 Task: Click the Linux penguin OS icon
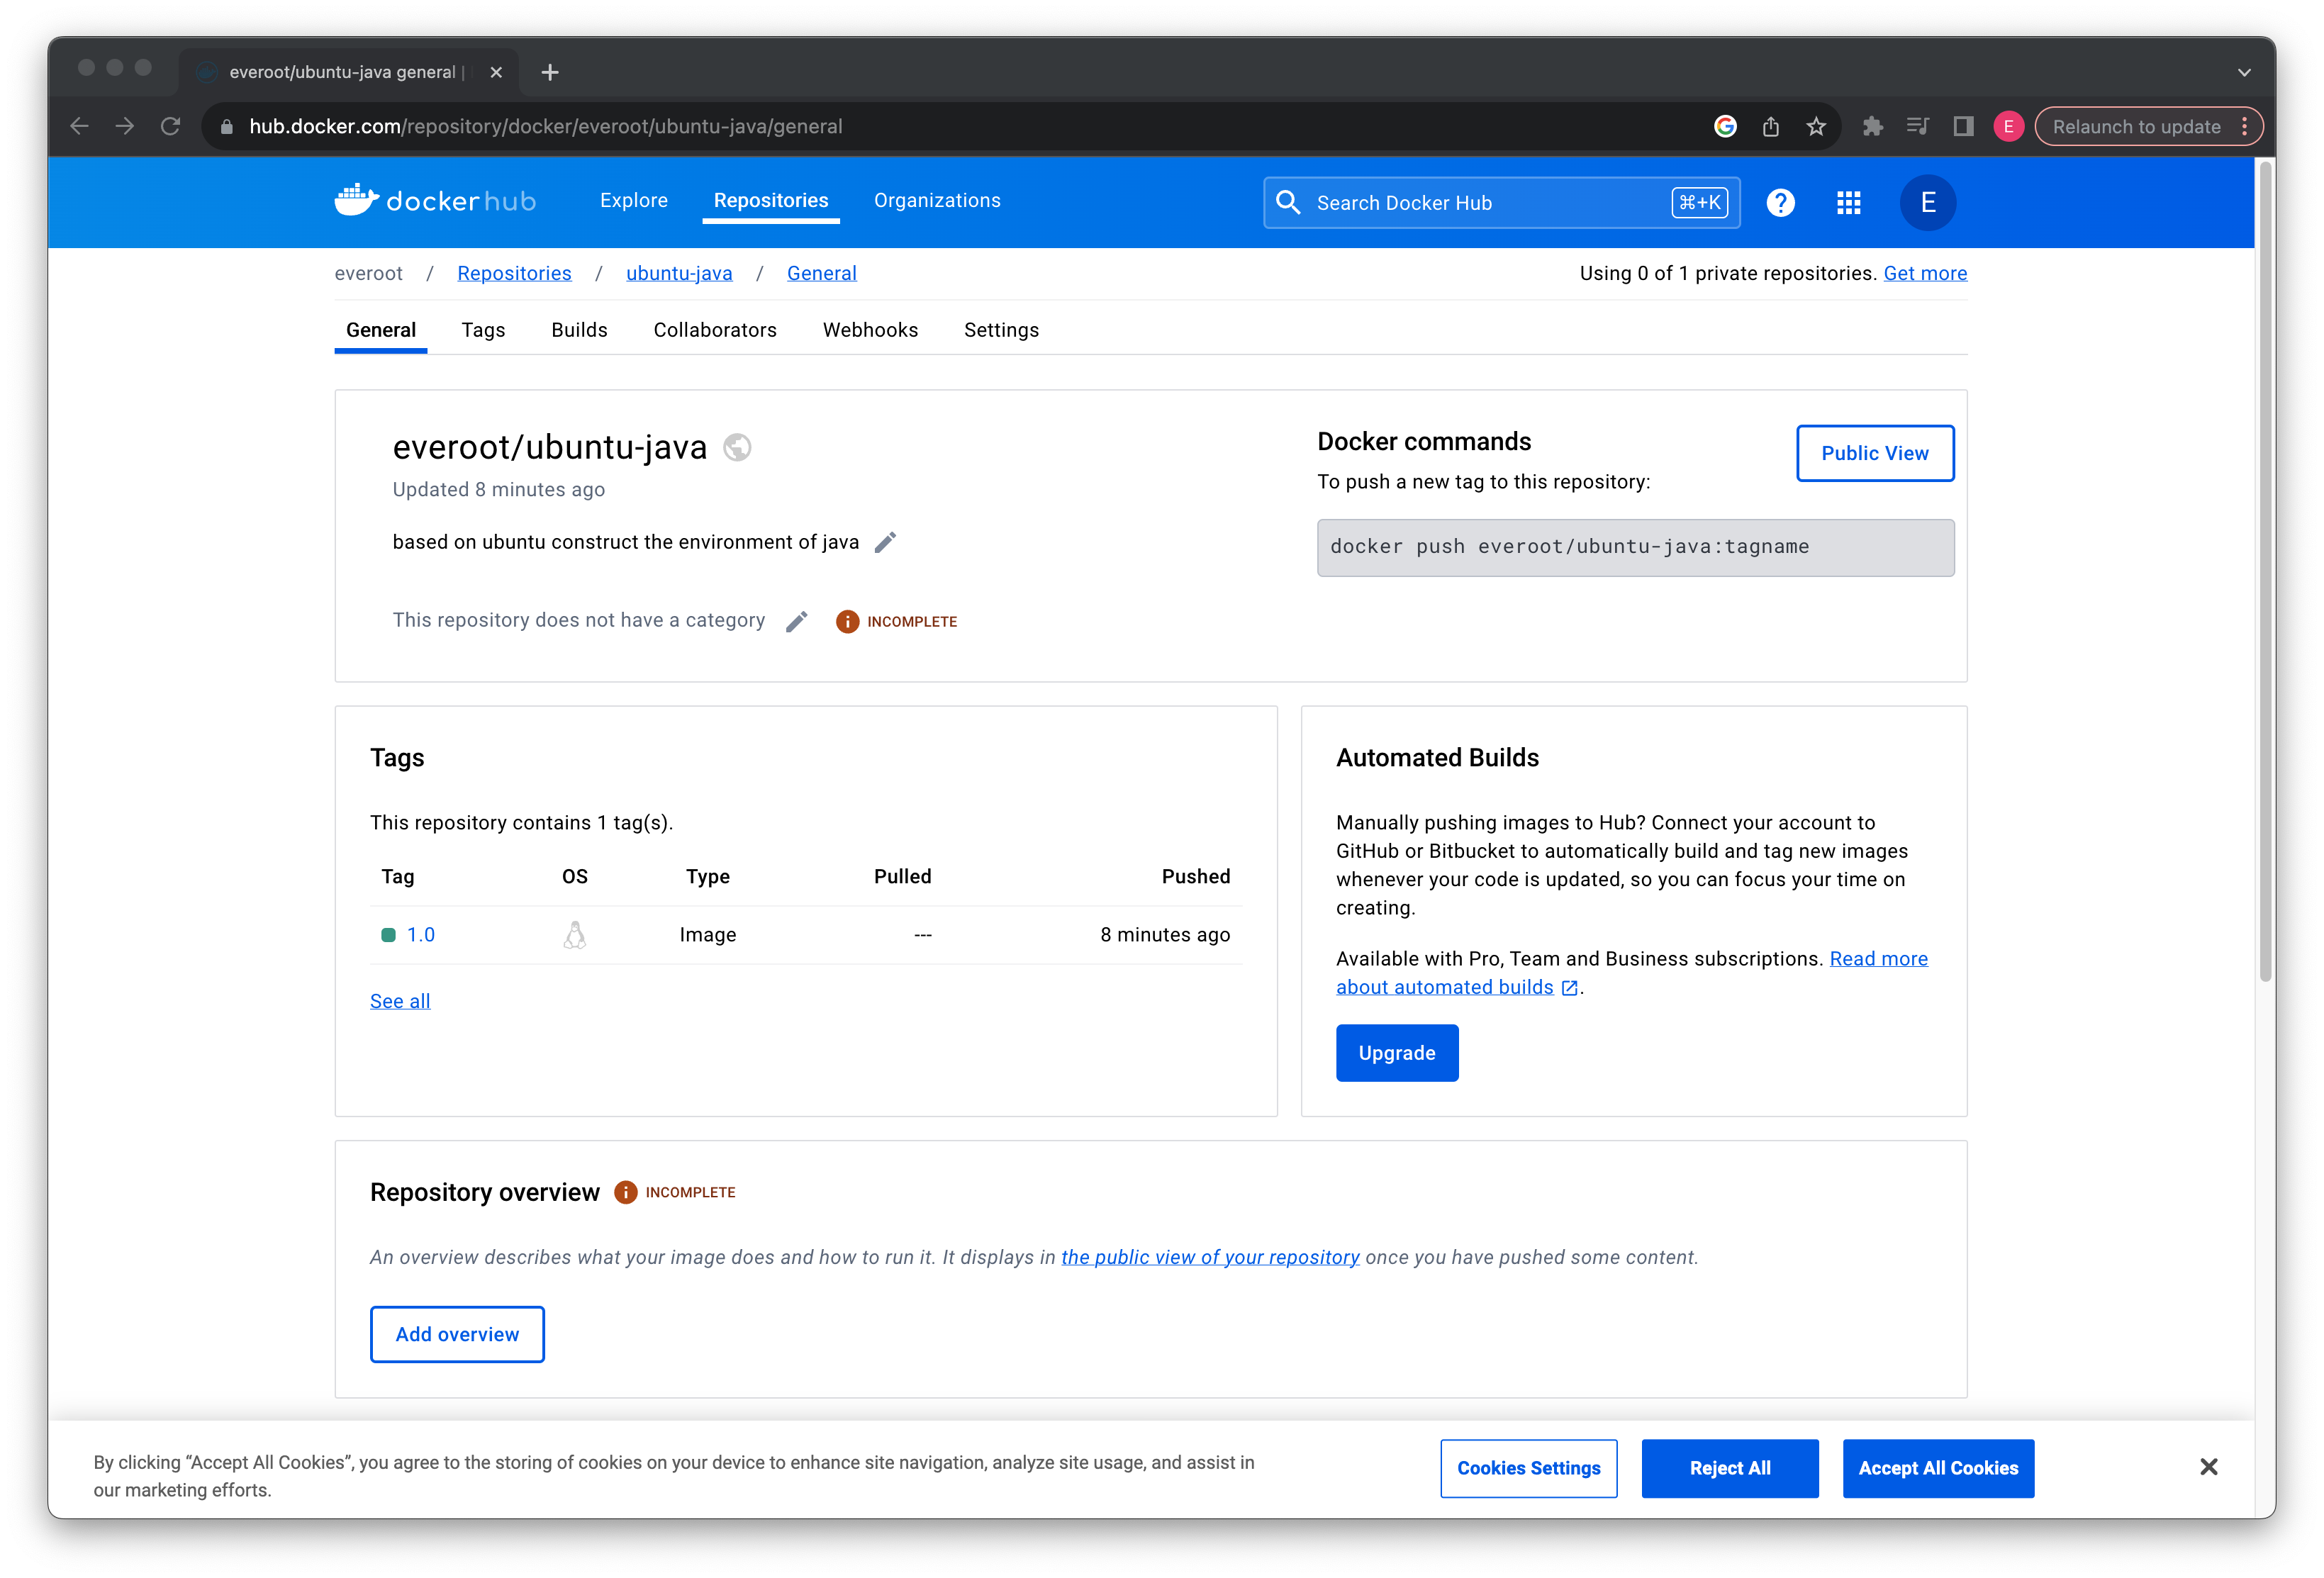574,935
